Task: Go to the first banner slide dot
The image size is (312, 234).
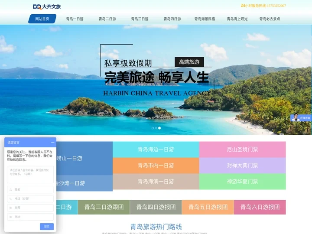Action: pos(153,128)
